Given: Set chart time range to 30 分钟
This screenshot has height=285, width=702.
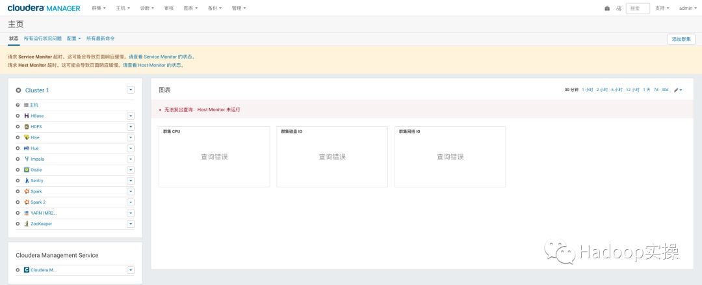Looking at the screenshot, I should (571, 90).
